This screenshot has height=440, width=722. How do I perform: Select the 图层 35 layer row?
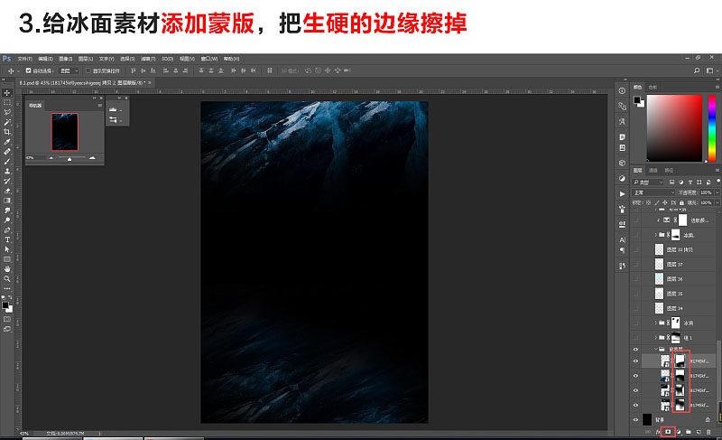[679, 294]
